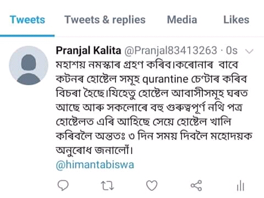Click the tweet's last line ending জনালোঁ
Viewport: 264px width, 198px height.
94,150
